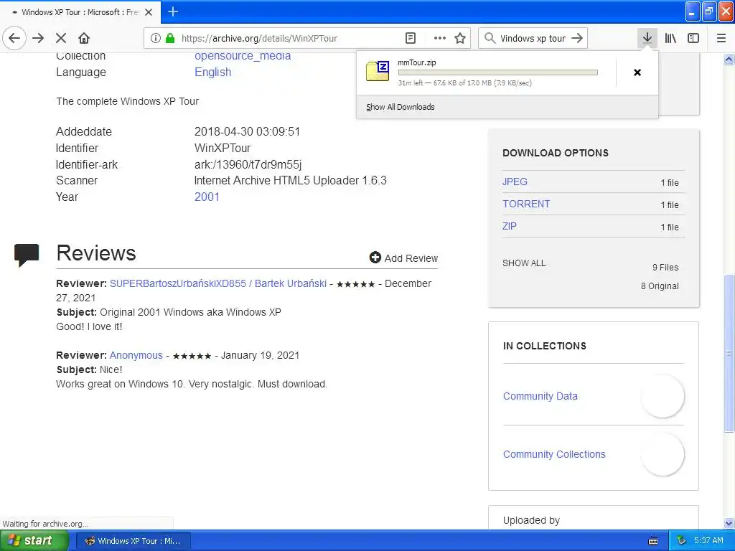Screen dimensions: 735x551
Task: Open page actions three-dots menu
Action: coord(439,38)
